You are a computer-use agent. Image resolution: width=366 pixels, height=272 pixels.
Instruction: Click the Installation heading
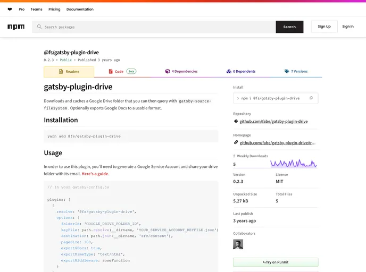61,120
